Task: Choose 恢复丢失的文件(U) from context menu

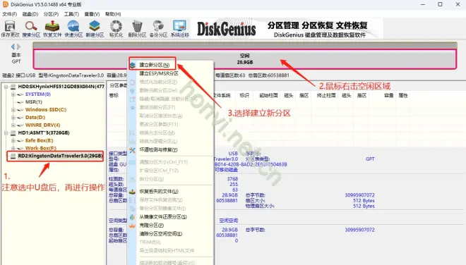Action: (159, 192)
